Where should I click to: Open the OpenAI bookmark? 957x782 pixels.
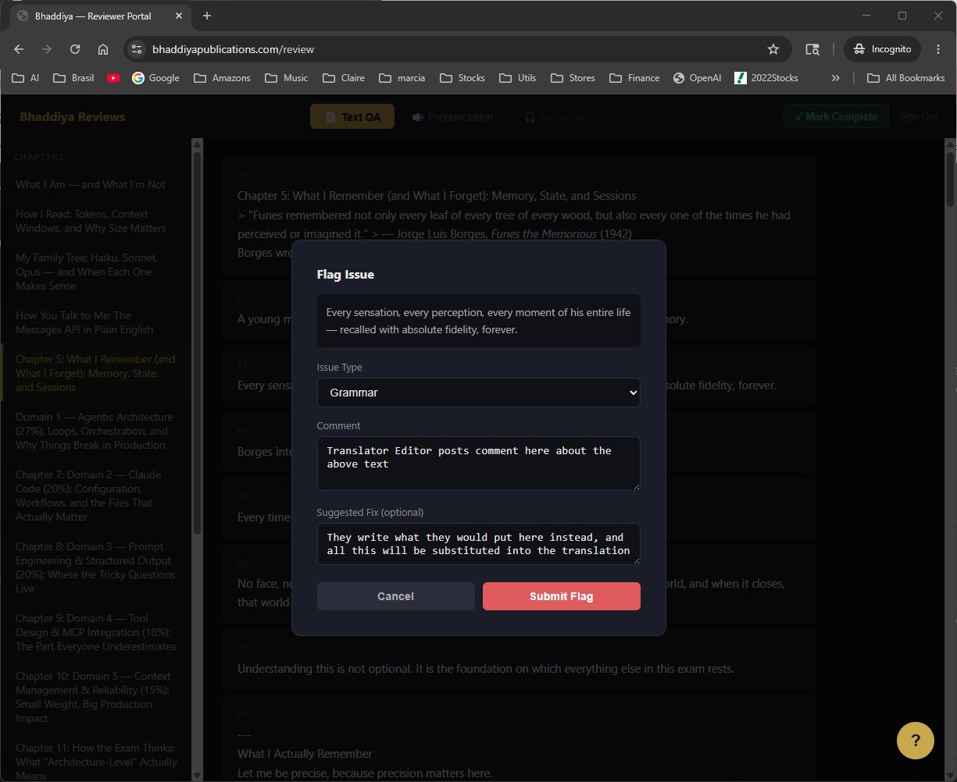pyautogui.click(x=697, y=78)
